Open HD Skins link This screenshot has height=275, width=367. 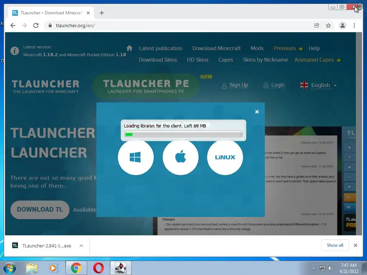click(x=197, y=60)
